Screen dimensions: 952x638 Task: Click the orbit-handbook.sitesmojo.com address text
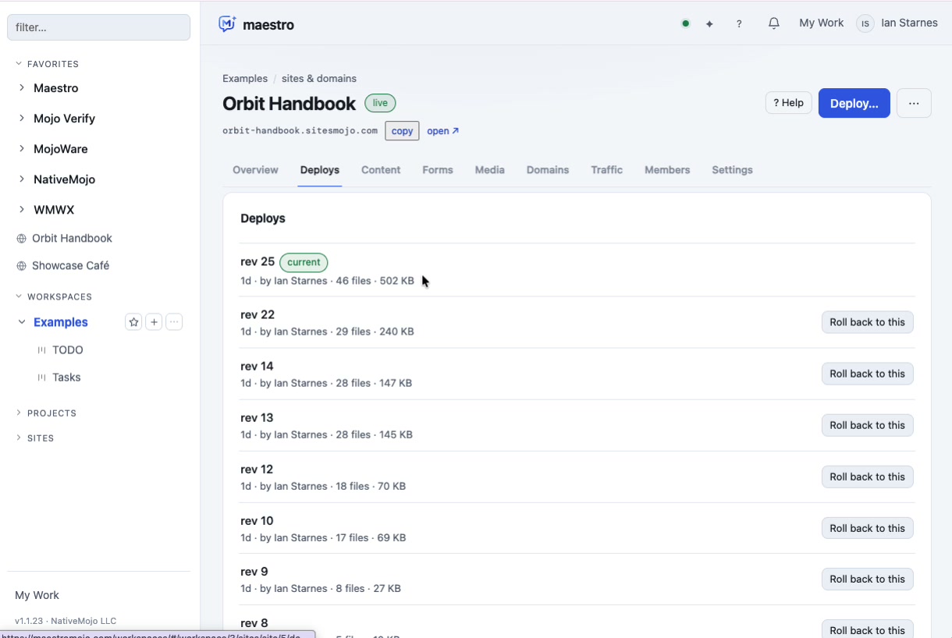click(x=300, y=131)
